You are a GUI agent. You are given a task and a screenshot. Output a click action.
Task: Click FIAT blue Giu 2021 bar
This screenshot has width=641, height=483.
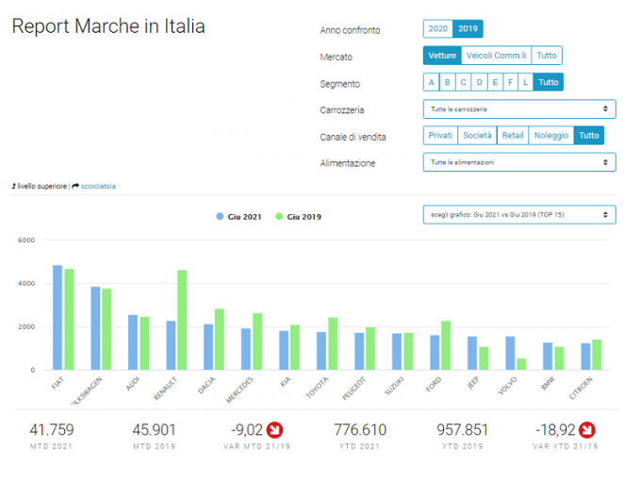[58, 317]
